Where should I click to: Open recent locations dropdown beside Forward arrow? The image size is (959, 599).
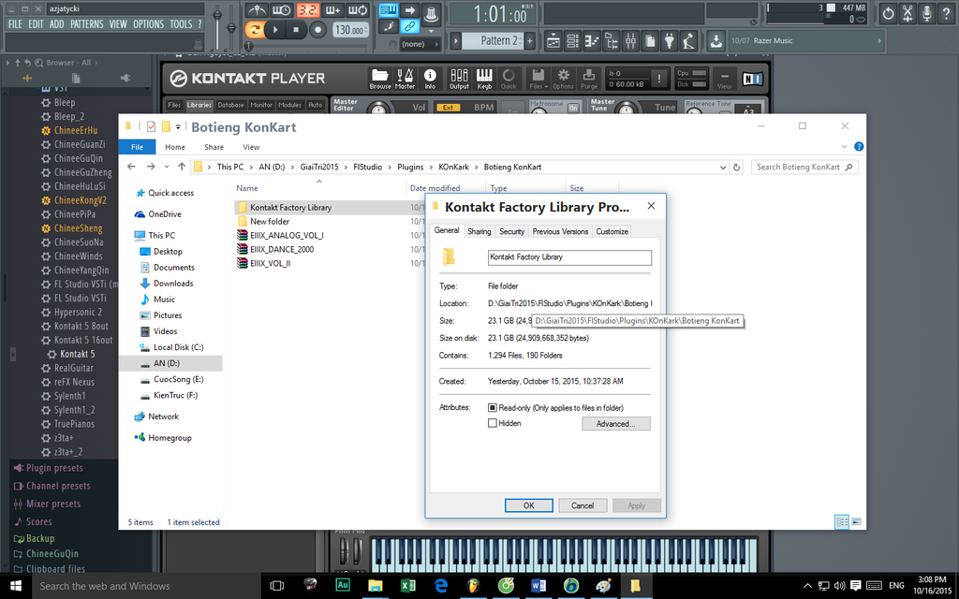click(x=167, y=167)
